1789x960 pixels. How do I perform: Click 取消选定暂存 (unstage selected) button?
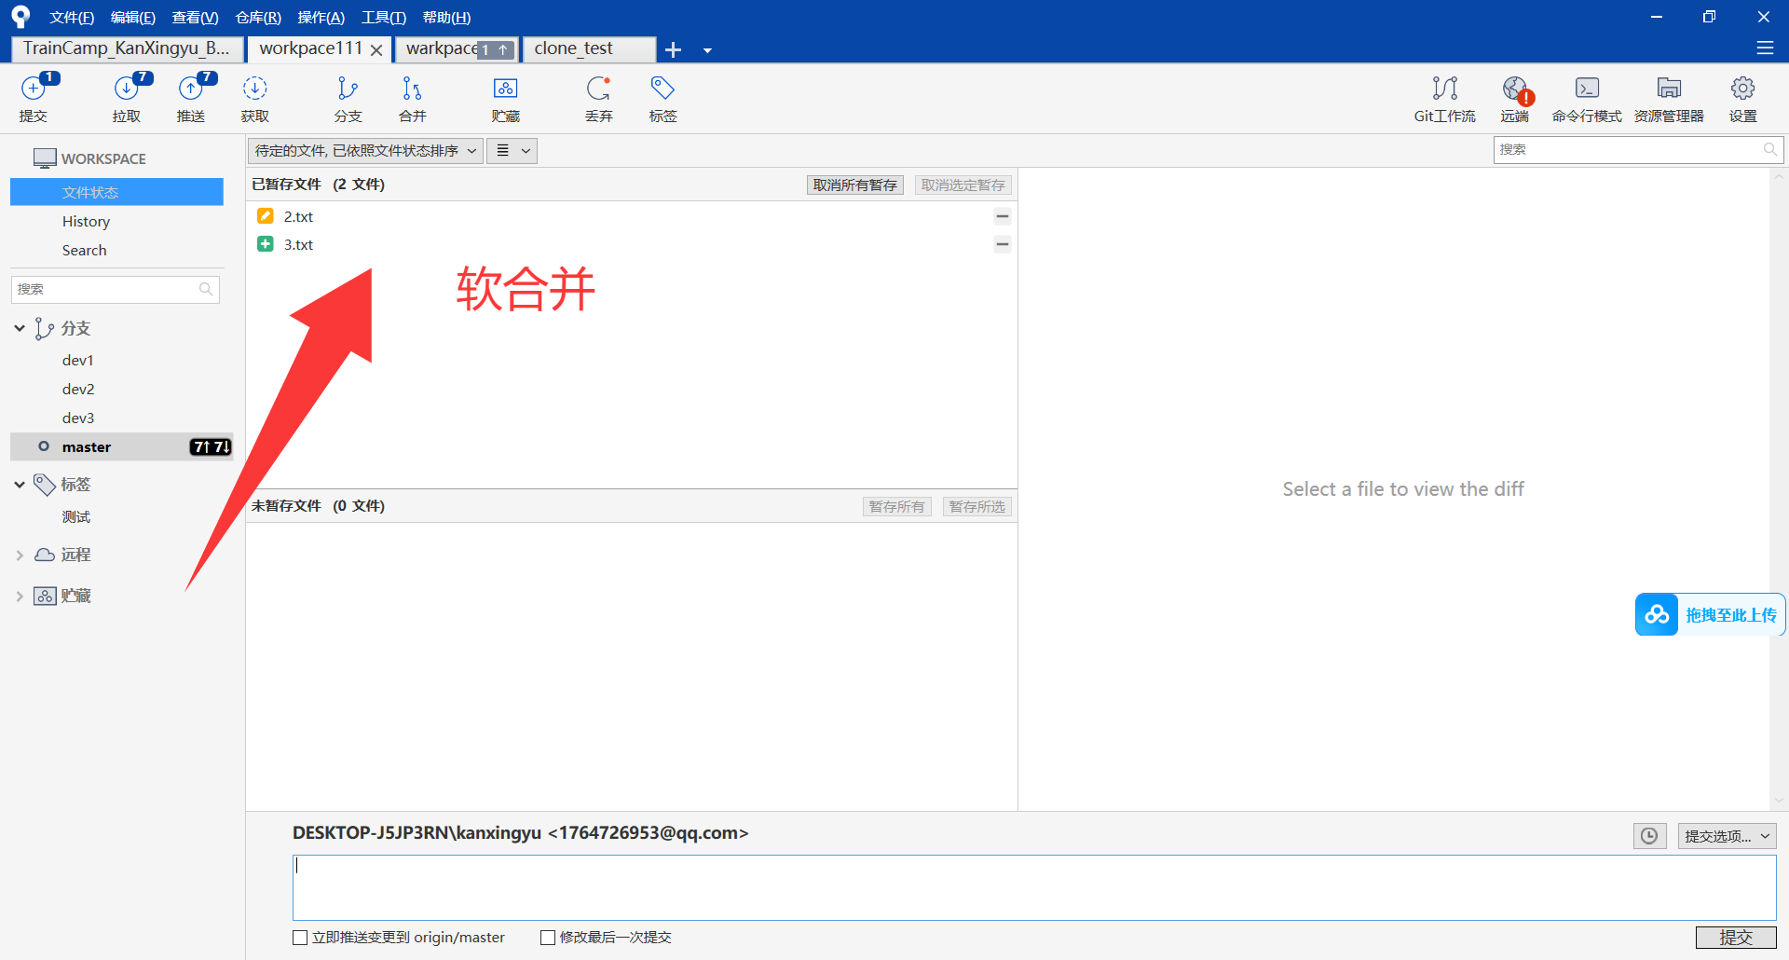click(x=963, y=185)
